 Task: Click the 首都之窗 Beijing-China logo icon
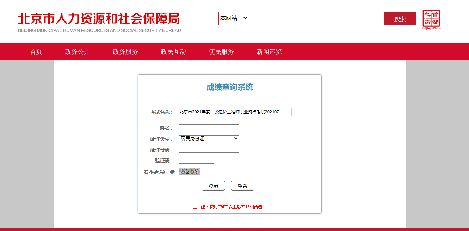431,20
